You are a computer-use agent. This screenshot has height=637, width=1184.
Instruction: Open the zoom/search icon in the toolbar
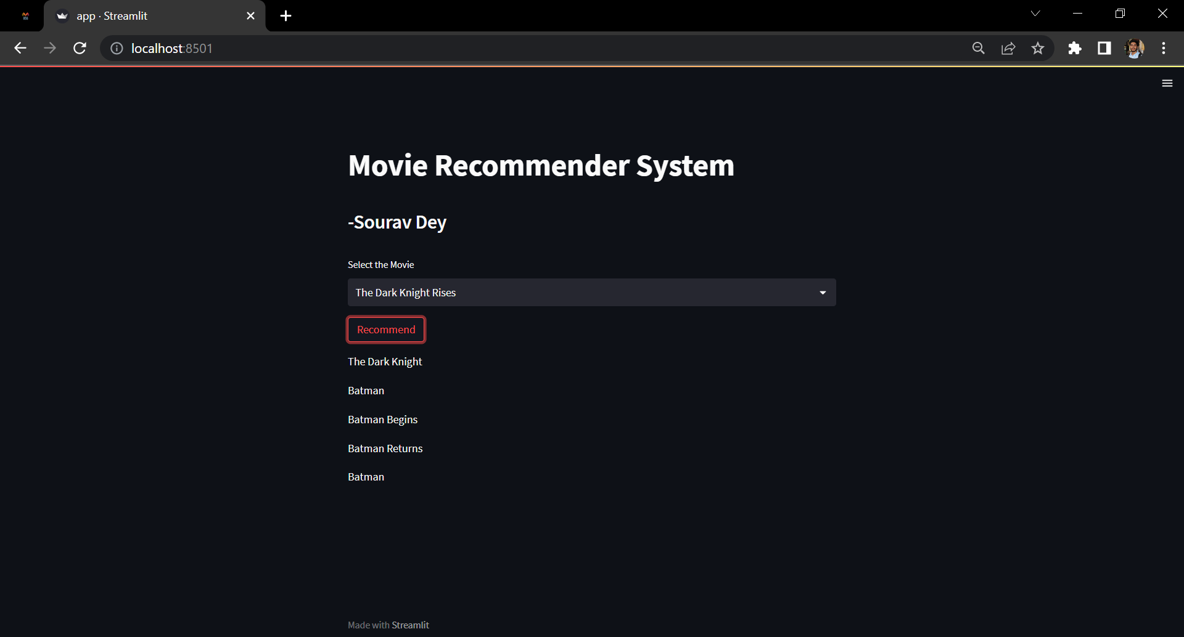979,48
